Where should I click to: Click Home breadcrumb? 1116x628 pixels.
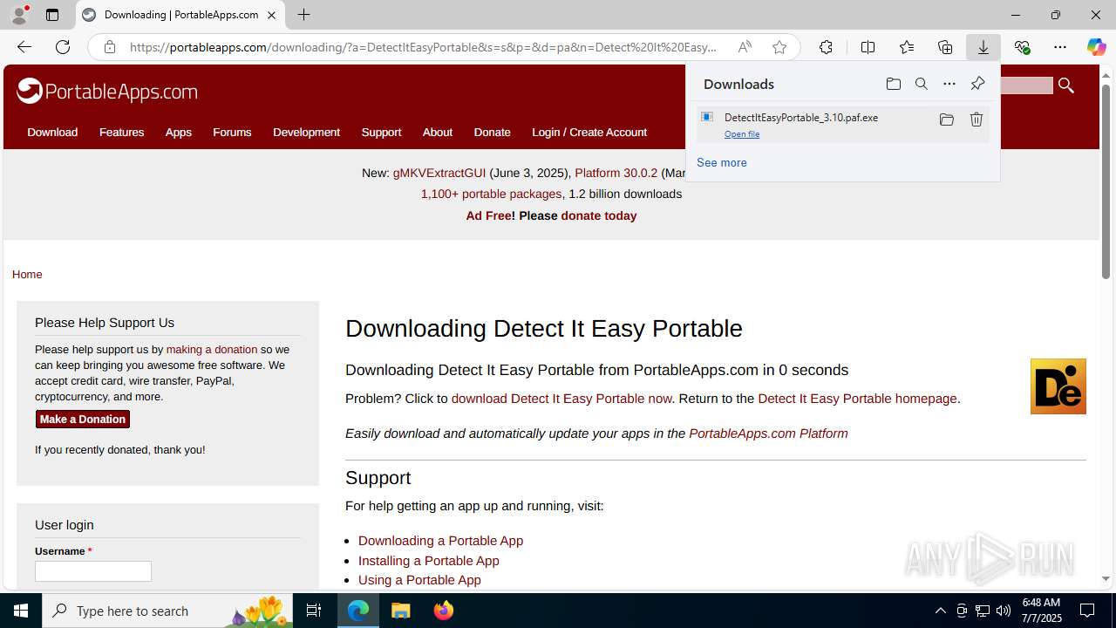27,275
